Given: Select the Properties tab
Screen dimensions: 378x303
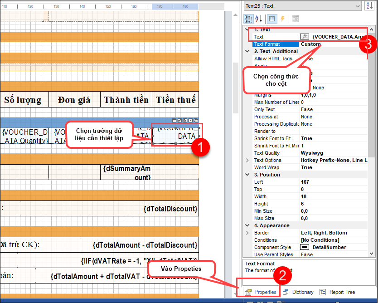Looking at the screenshot, I should pyautogui.click(x=261, y=292).
